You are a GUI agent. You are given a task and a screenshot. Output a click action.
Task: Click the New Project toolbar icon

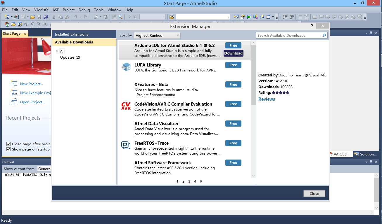point(7,17)
